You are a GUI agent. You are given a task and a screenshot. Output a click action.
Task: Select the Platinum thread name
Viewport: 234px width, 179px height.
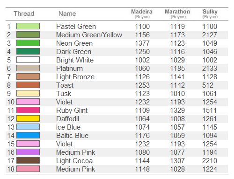70,69
